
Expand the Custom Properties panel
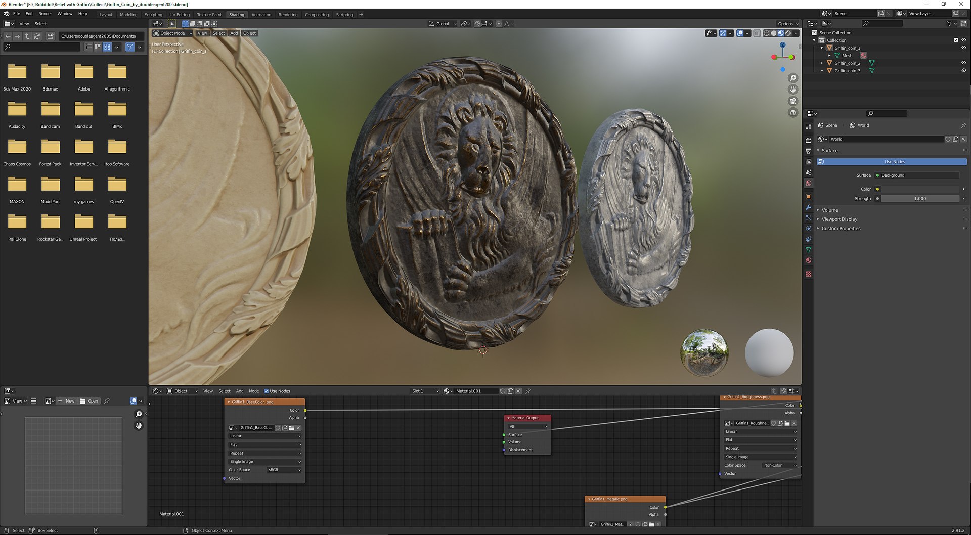click(841, 228)
